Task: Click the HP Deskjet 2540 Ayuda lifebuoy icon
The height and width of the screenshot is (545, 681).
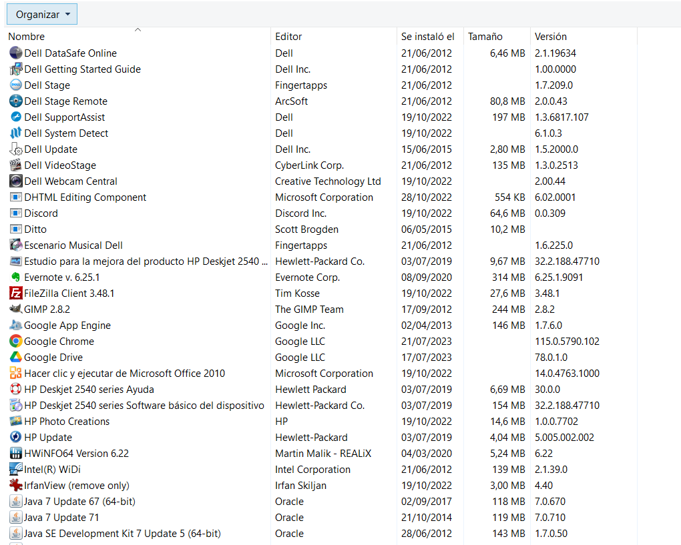Action: [x=15, y=389]
